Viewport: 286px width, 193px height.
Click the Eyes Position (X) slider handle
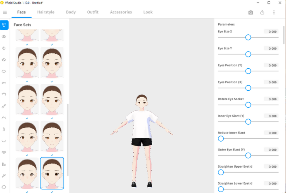(248, 88)
